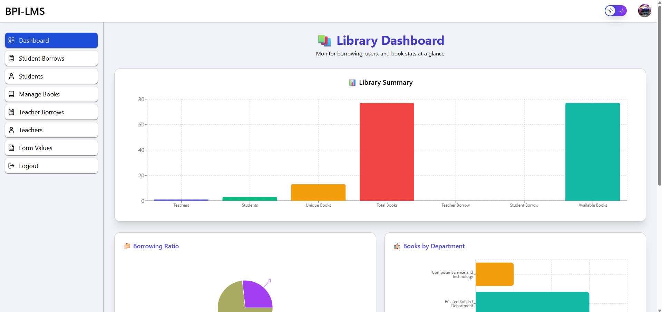
Task: Click the 'Available Books' axis label
Action: tap(593, 205)
